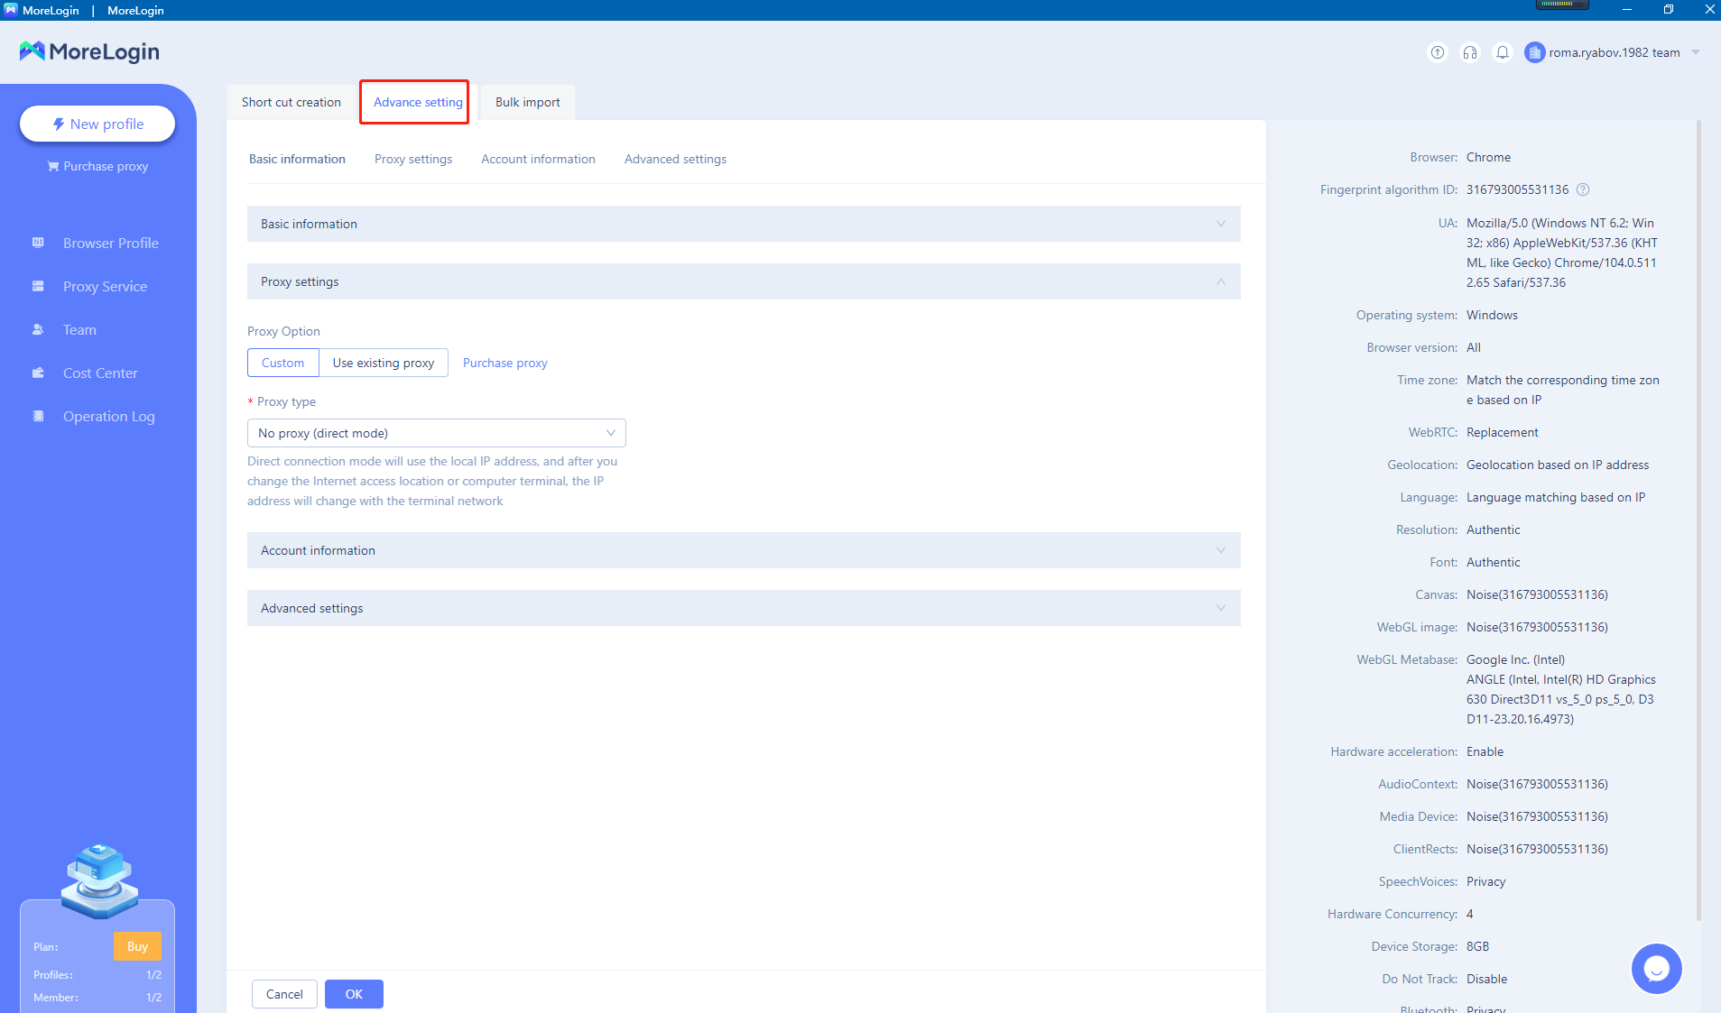Click the Font Authentic value

point(1493,562)
